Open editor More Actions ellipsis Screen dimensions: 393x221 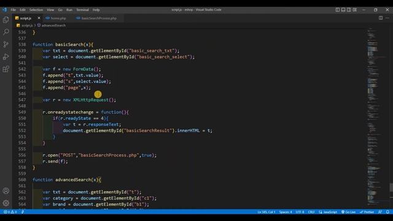[387, 18]
